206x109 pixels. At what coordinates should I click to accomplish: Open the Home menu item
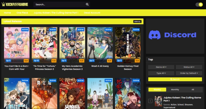coord(7,13)
